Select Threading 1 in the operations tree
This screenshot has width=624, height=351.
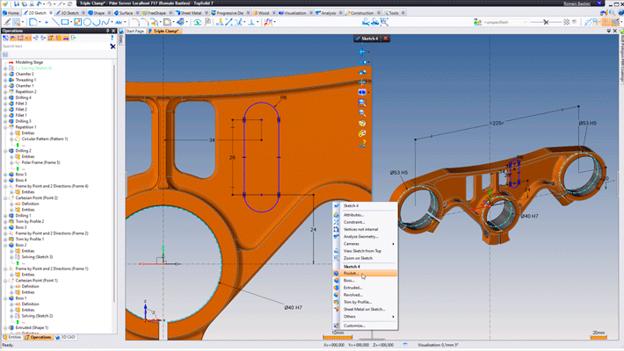25,80
